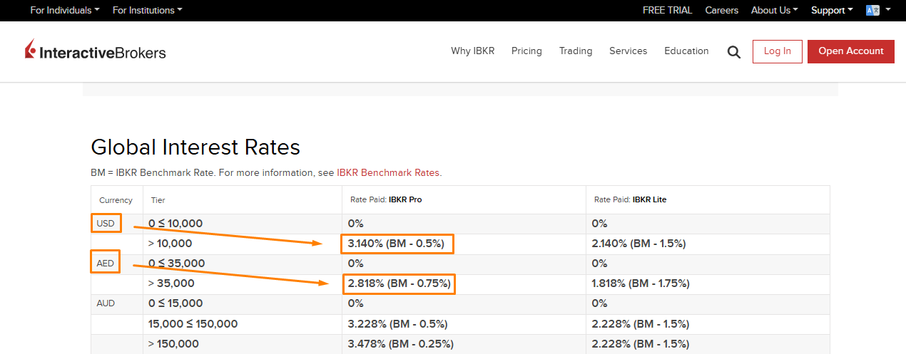Click the Open Account button

851,51
